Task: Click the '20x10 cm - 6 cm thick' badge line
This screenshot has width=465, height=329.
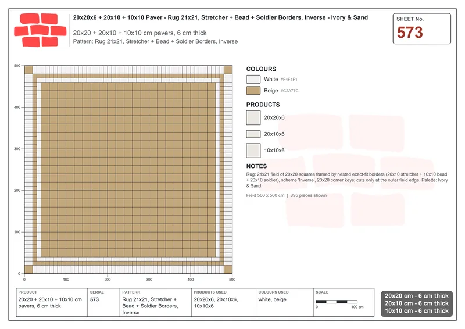Action: (x=417, y=303)
